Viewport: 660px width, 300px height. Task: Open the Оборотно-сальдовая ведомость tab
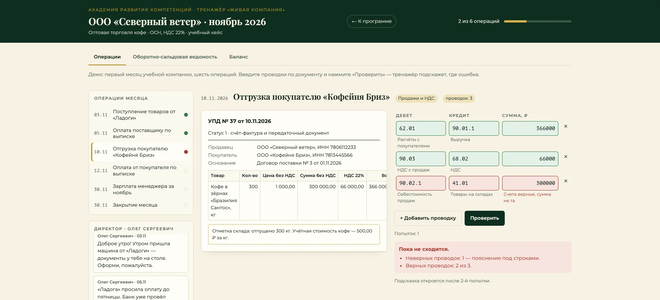(175, 57)
